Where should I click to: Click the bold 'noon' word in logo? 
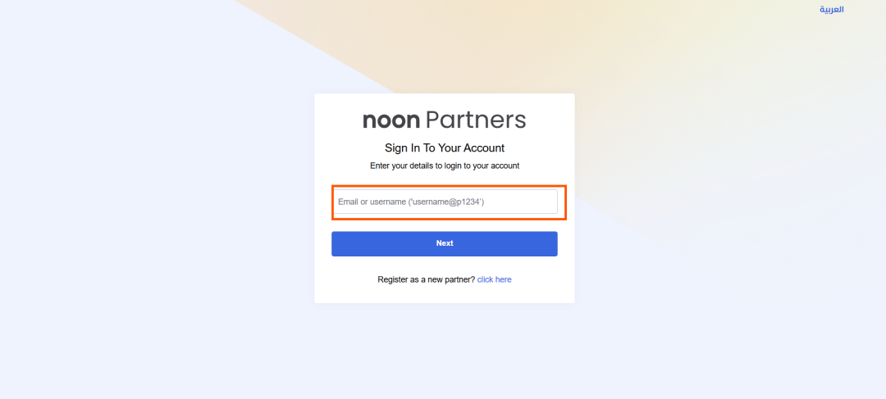(391, 120)
